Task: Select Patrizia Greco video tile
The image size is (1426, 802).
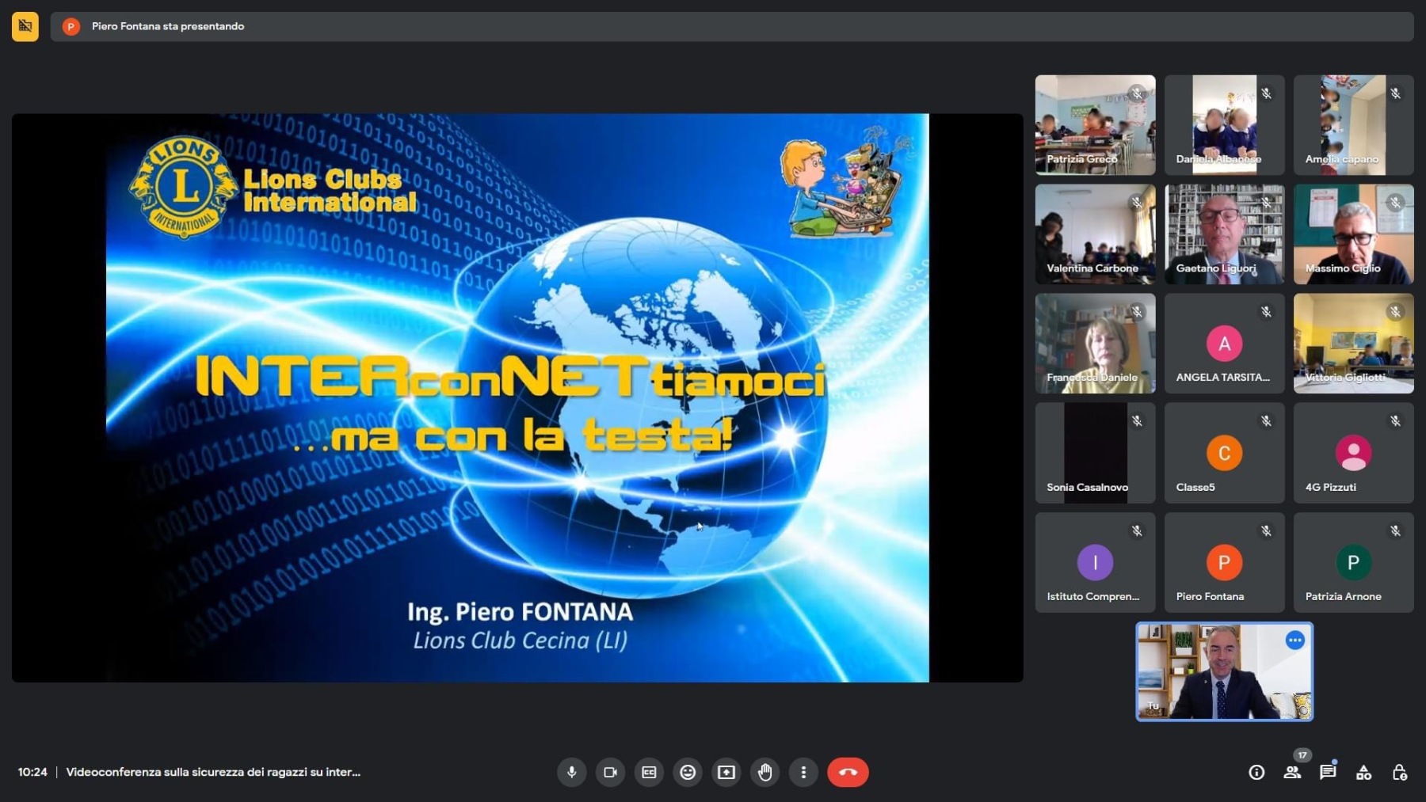Action: point(1095,125)
